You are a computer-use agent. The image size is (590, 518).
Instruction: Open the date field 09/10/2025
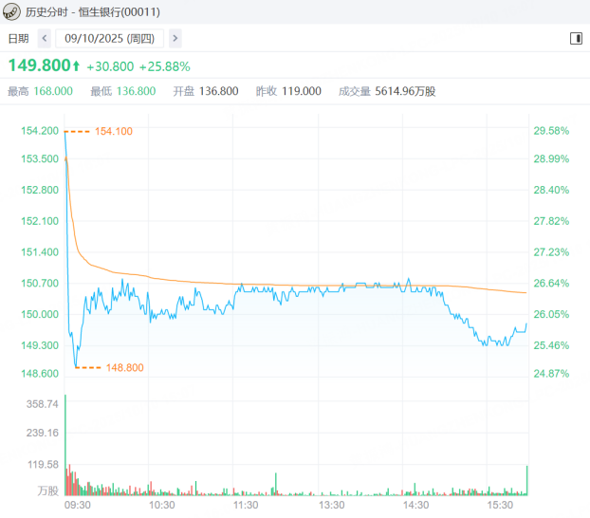(109, 38)
